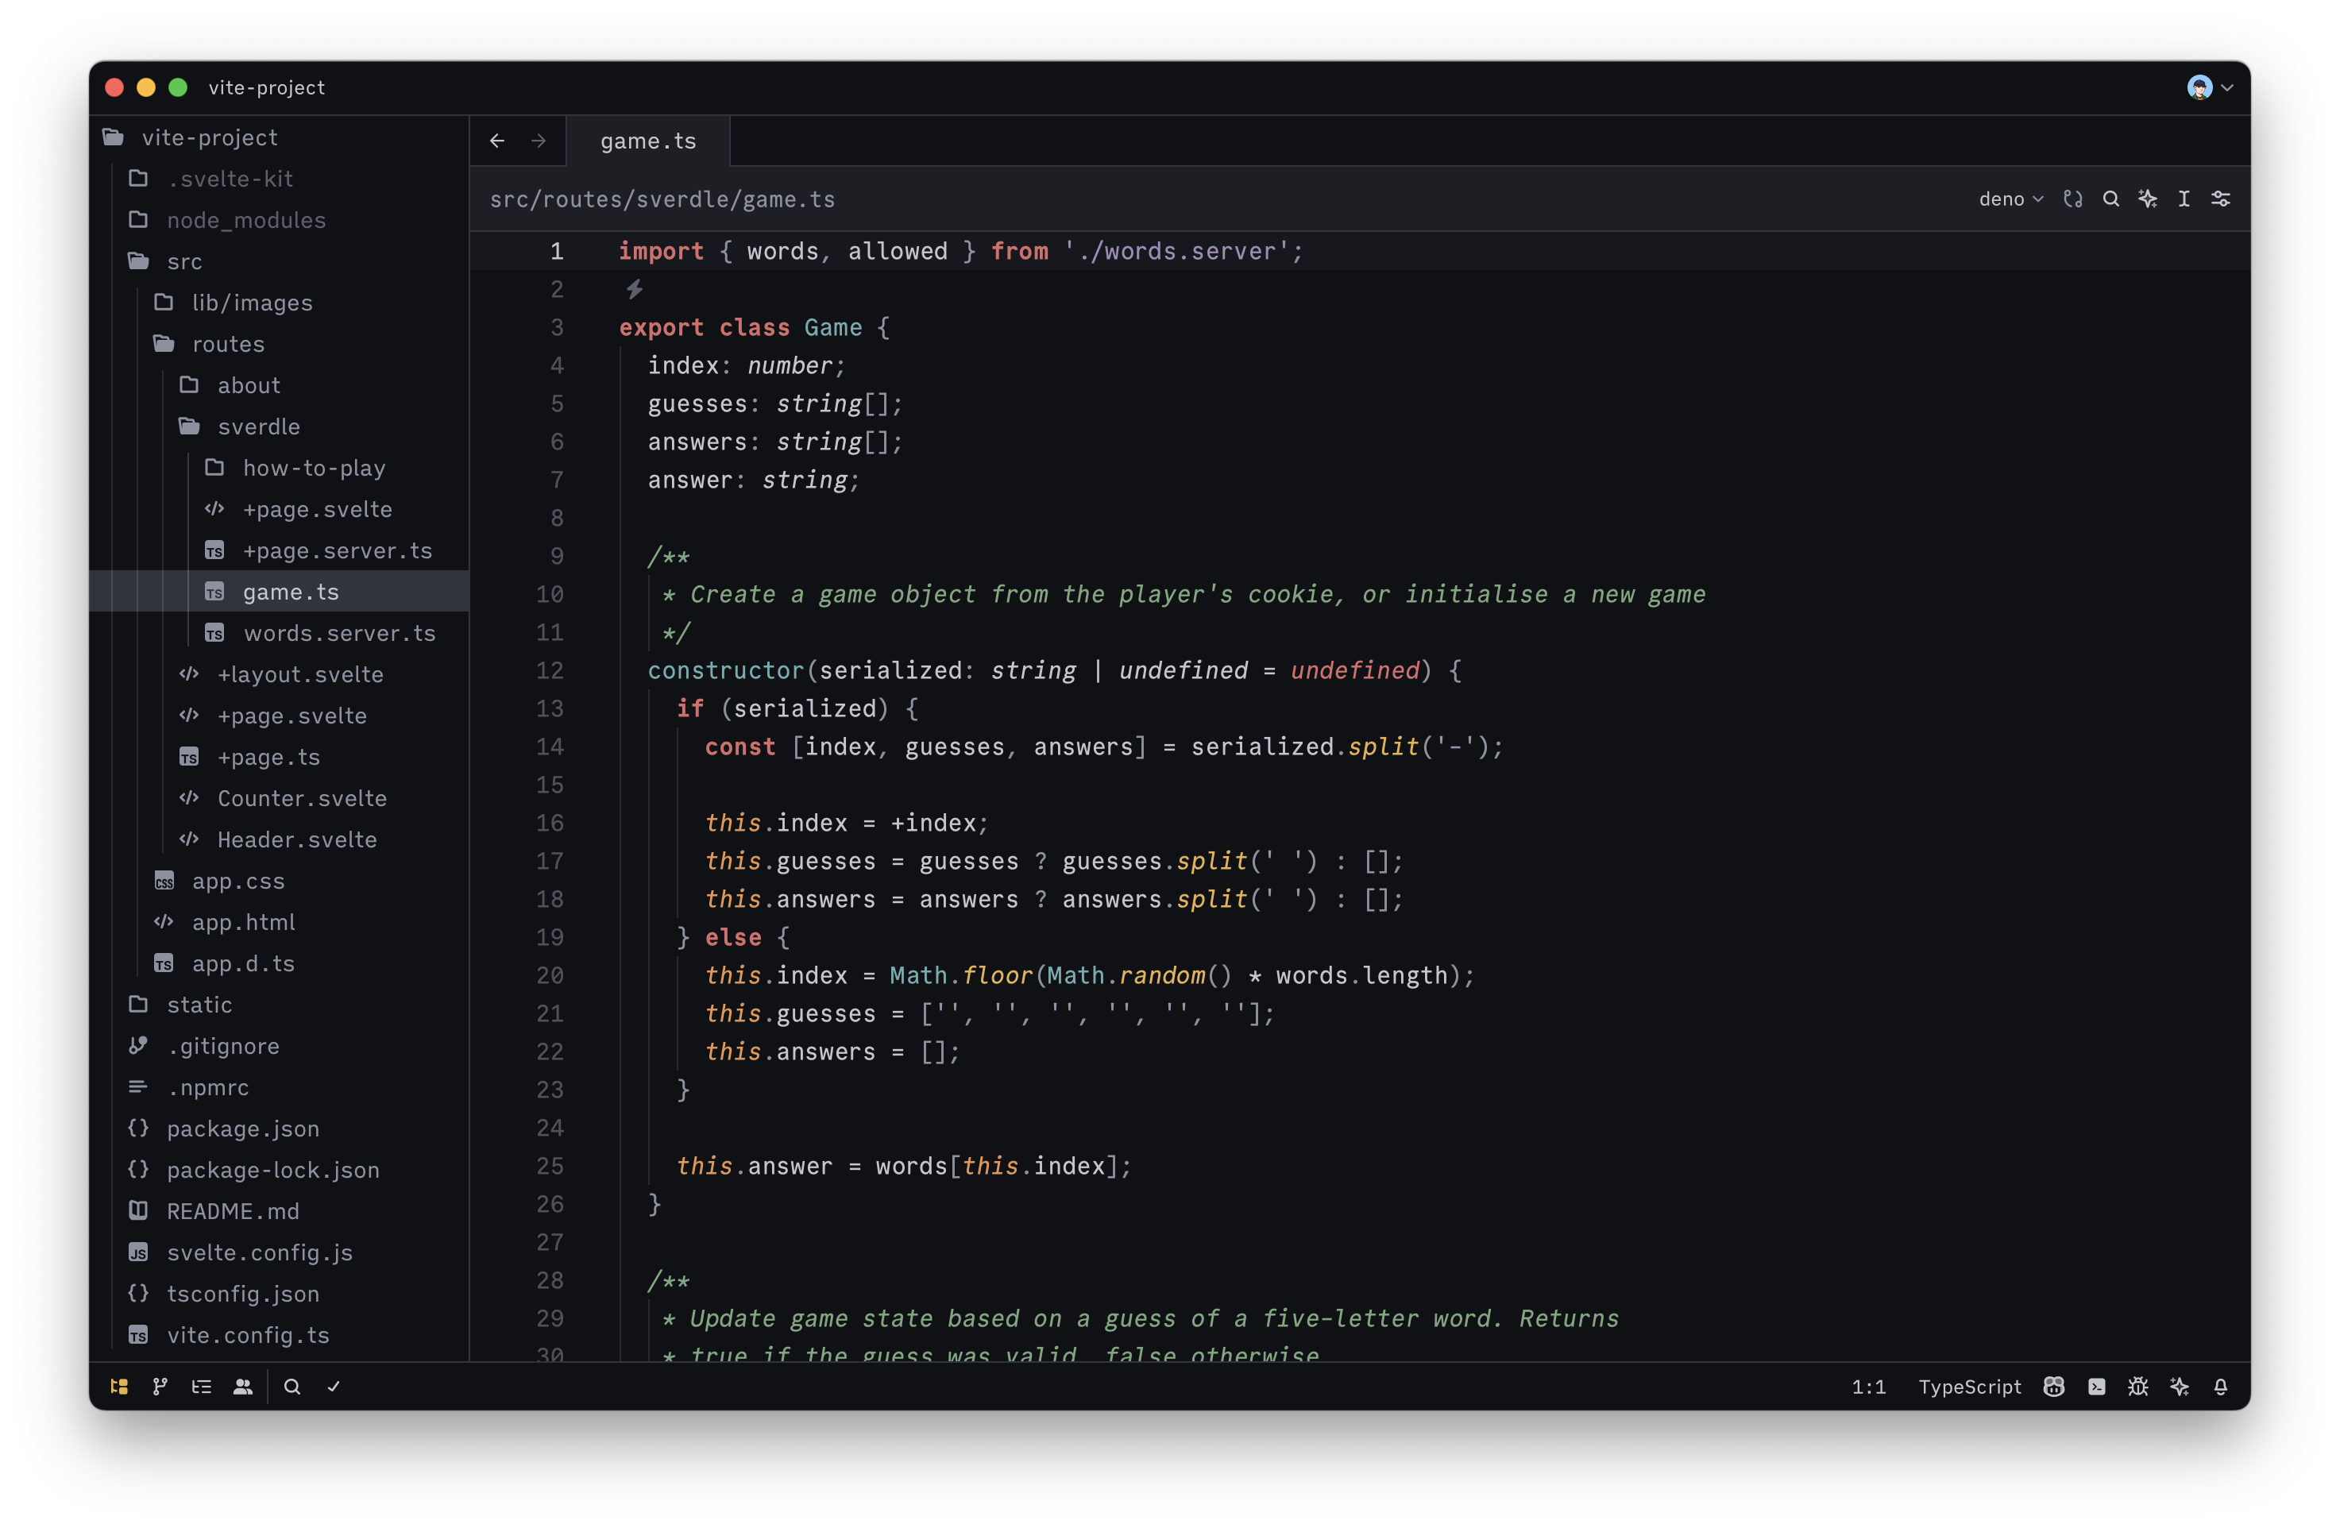Viewport: 2340px width, 1528px height.
Task: Expand the static folder
Action: pos(278,1005)
